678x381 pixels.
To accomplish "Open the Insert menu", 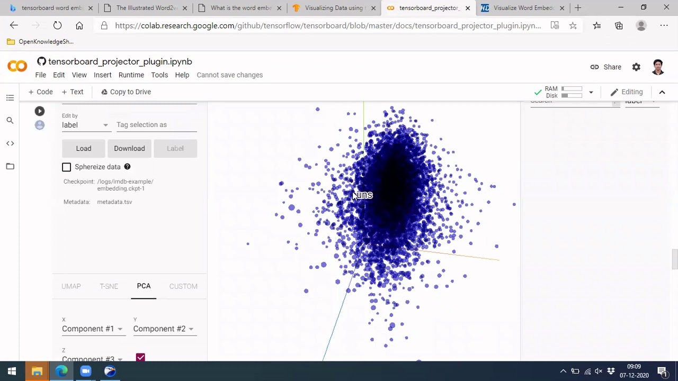I will 102,75.
